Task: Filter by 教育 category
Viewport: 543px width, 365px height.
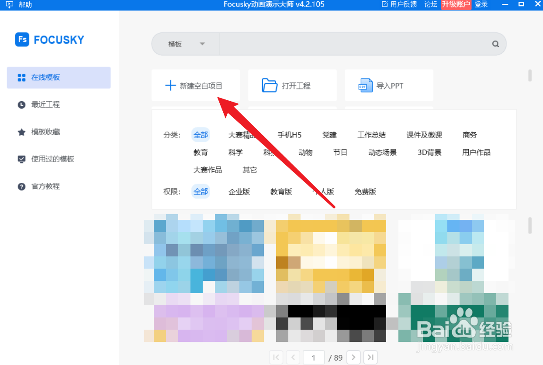Action: click(x=201, y=153)
